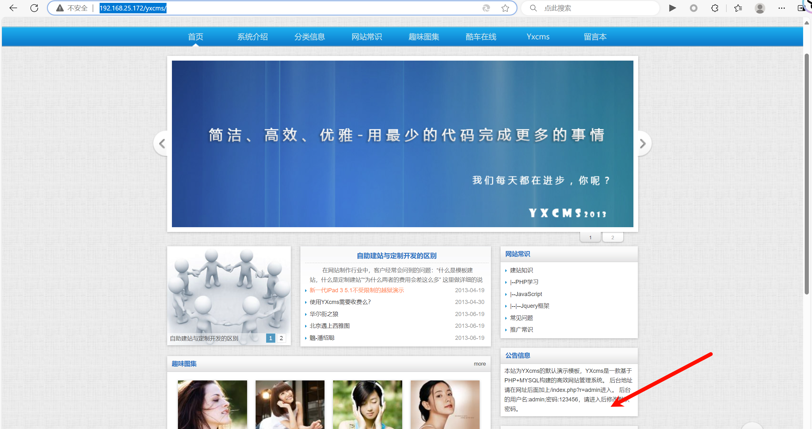Click the favorite star in address bar
This screenshot has width=812, height=429.
click(x=505, y=8)
